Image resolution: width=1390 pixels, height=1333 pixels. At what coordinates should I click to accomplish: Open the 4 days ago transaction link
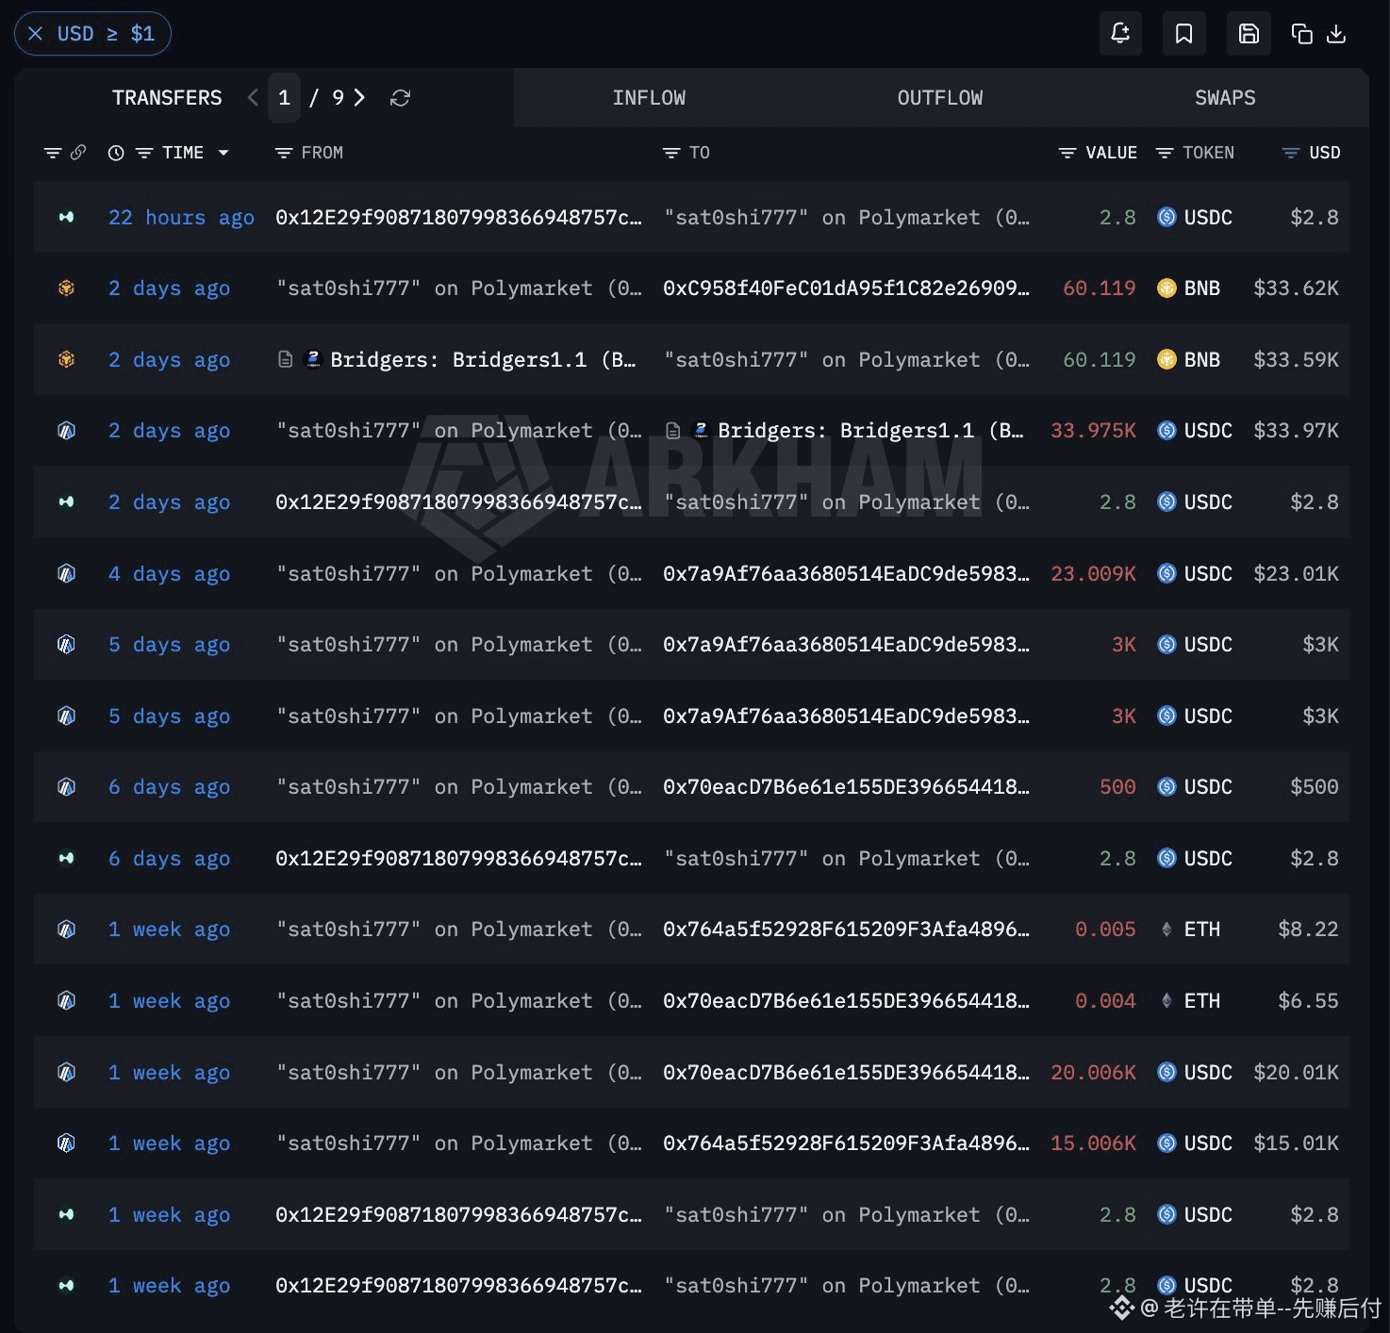pos(169,573)
